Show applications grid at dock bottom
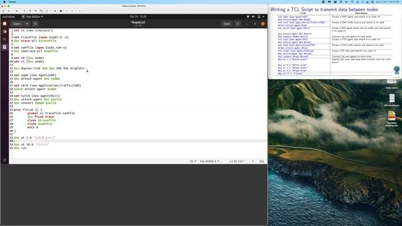The width and height of the screenshot is (402, 226). pos(4,160)
